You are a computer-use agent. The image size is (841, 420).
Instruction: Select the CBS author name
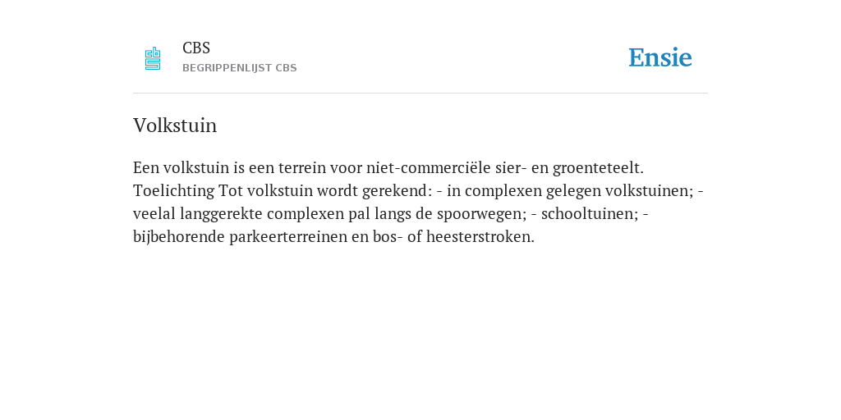click(x=196, y=48)
